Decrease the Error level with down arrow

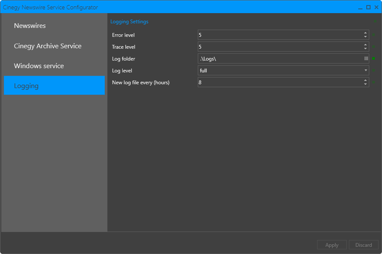click(x=365, y=37)
